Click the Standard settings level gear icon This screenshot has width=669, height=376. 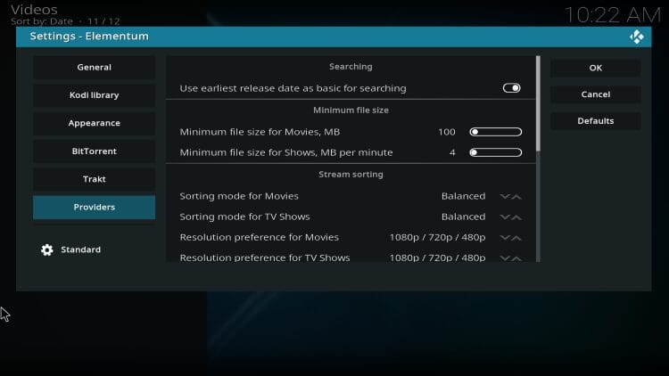tap(47, 249)
